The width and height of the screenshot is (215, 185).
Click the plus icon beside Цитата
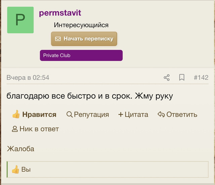click(x=121, y=115)
